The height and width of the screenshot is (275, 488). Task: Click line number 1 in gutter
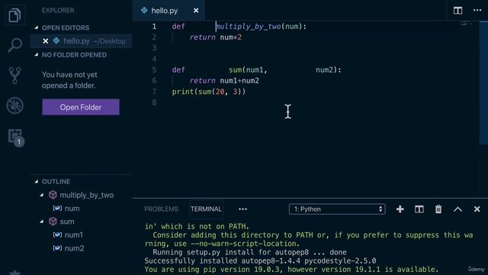154,27
